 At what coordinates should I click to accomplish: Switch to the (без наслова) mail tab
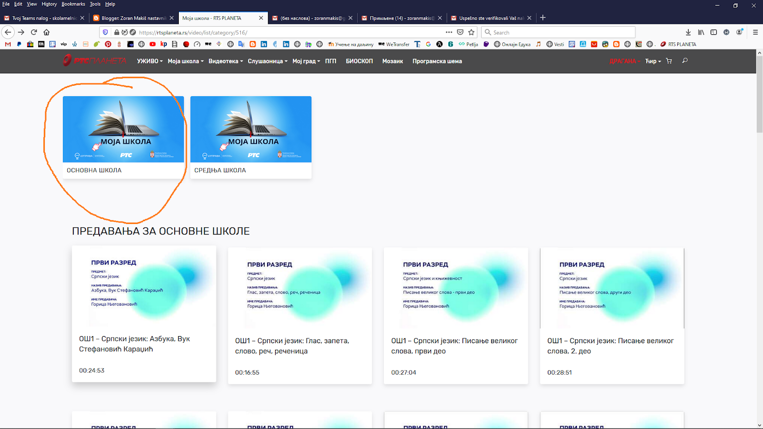[x=312, y=18]
